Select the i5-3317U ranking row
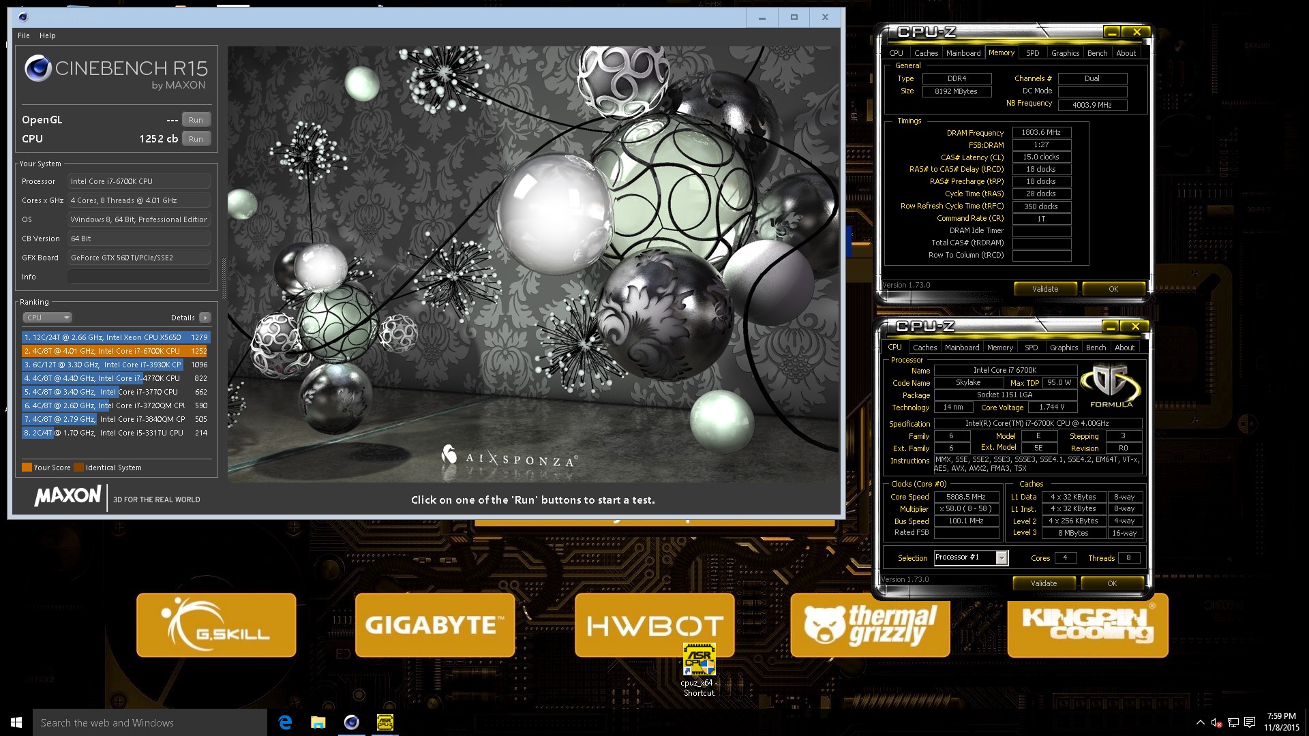Screen dimensions: 1309x736 116,433
